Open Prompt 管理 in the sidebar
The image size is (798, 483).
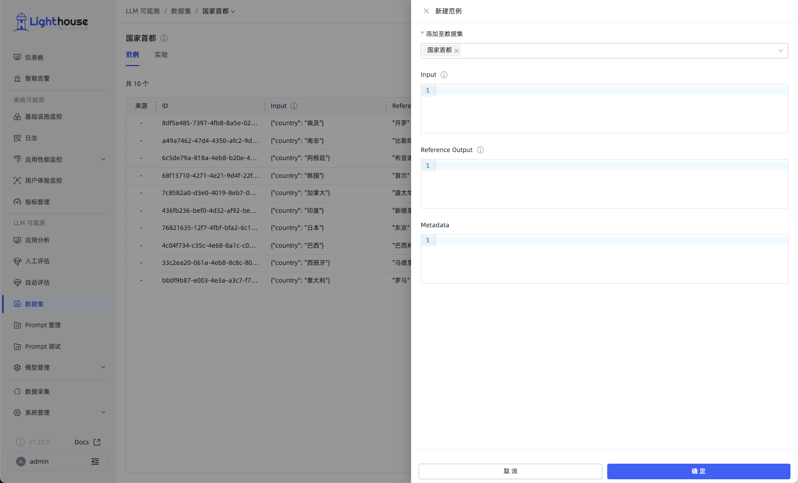58,325
